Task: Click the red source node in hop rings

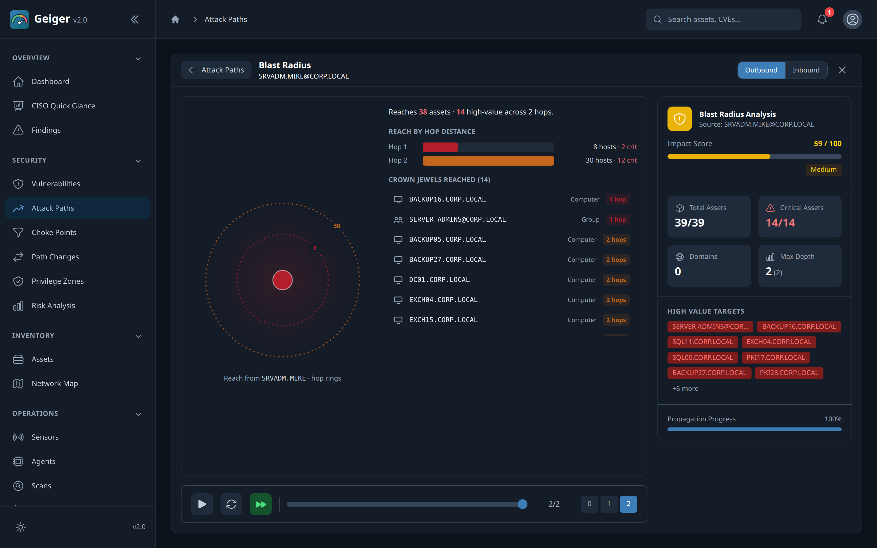Action: pyautogui.click(x=282, y=280)
